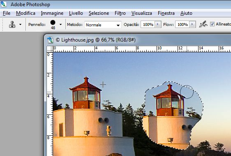Image resolution: width=231 pixels, height=156 pixels.
Task: Open the Selezione menu
Action: coord(99,13)
